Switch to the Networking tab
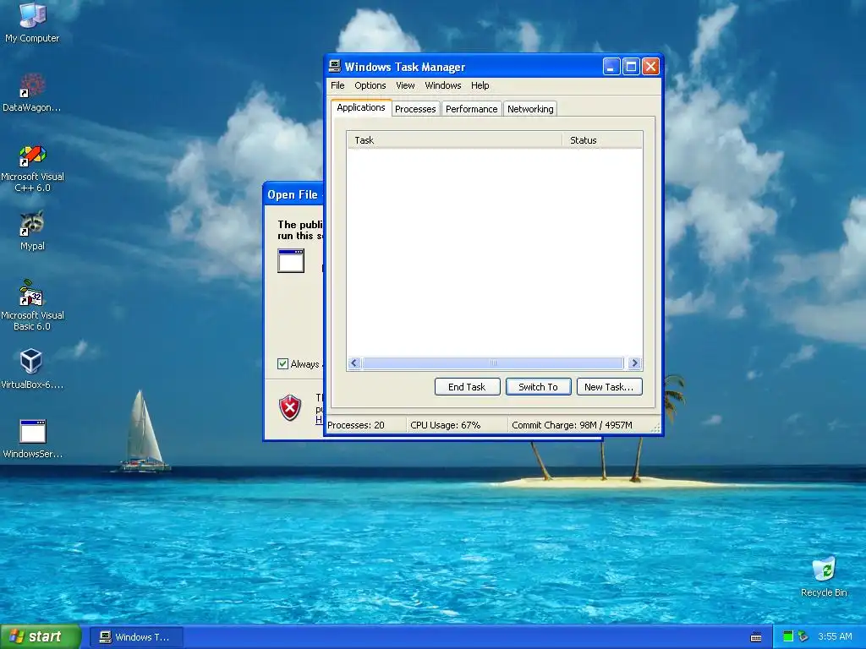Screen dimensions: 866x649 [x=530, y=109]
